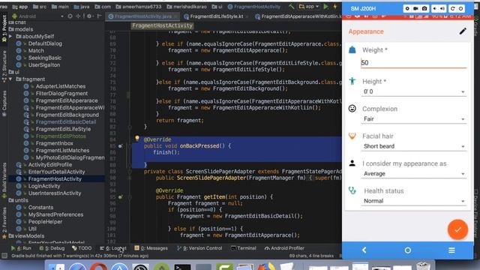Click the scroll-from-source target icon in project panel

click(70, 16)
